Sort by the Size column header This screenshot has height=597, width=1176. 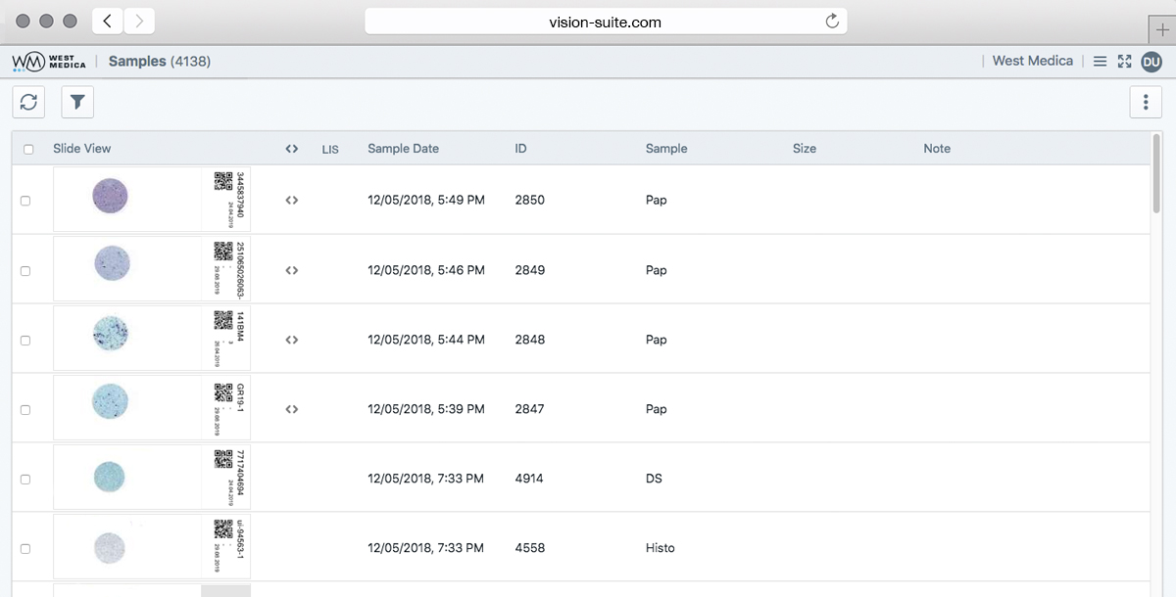pos(805,149)
